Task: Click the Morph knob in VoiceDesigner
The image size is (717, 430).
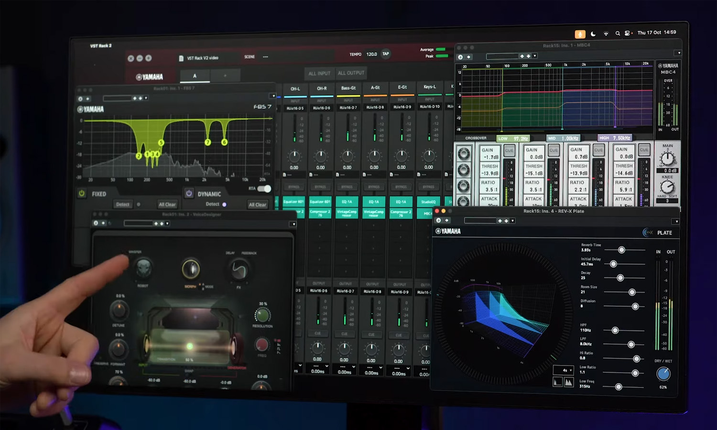Action: click(191, 269)
